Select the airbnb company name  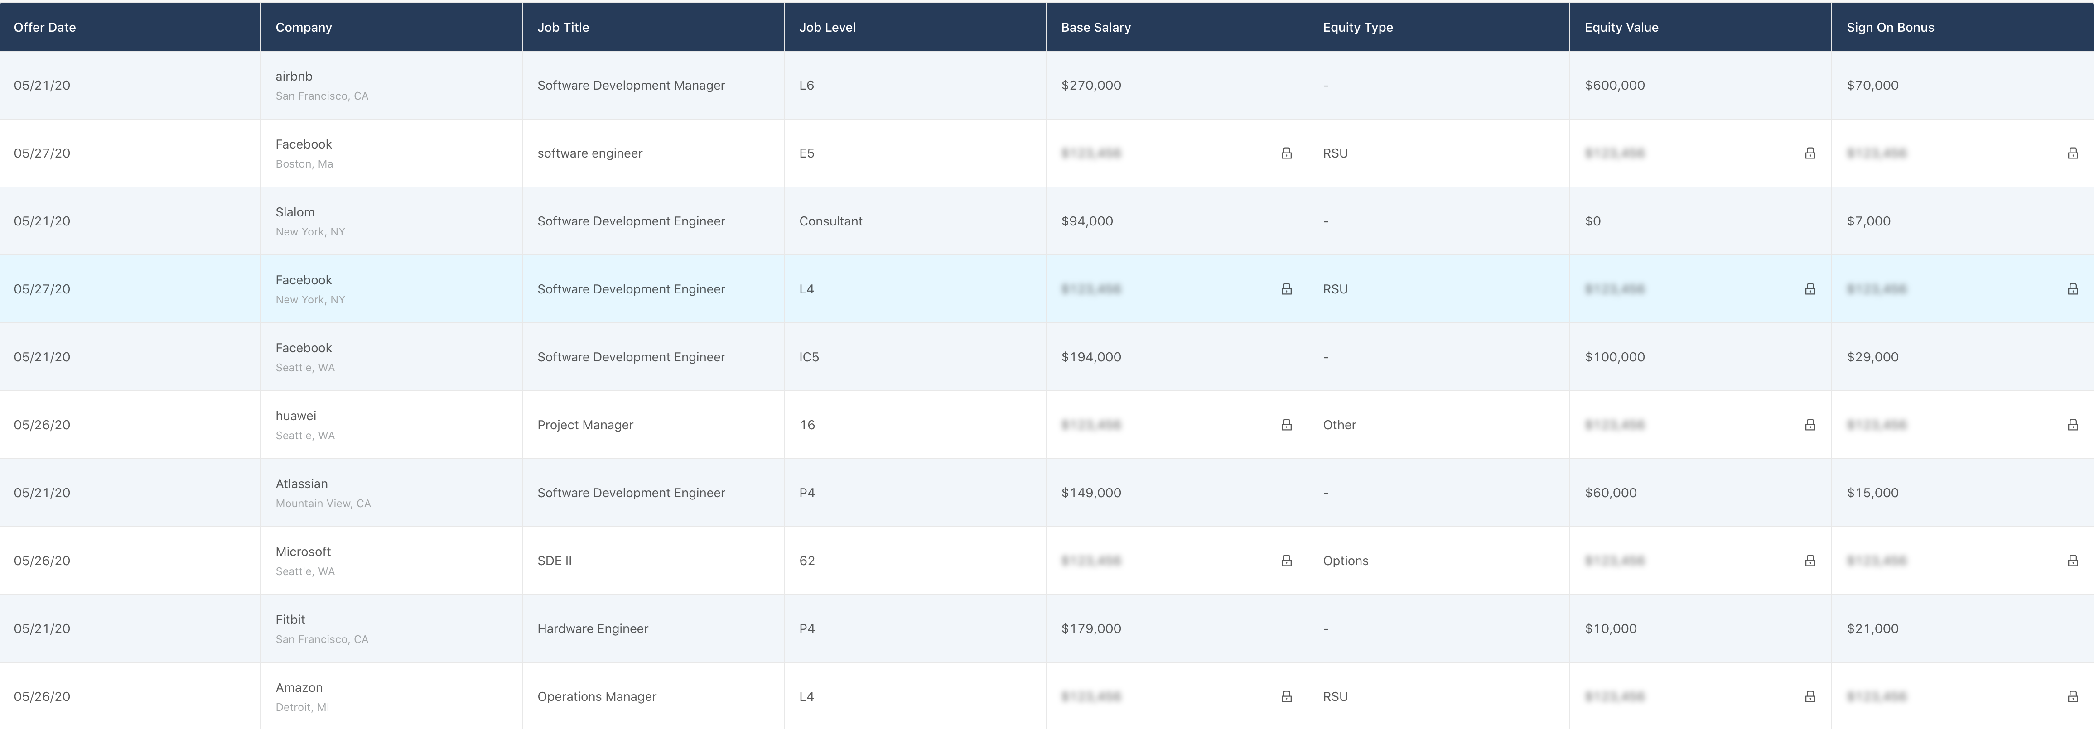pyautogui.click(x=294, y=76)
